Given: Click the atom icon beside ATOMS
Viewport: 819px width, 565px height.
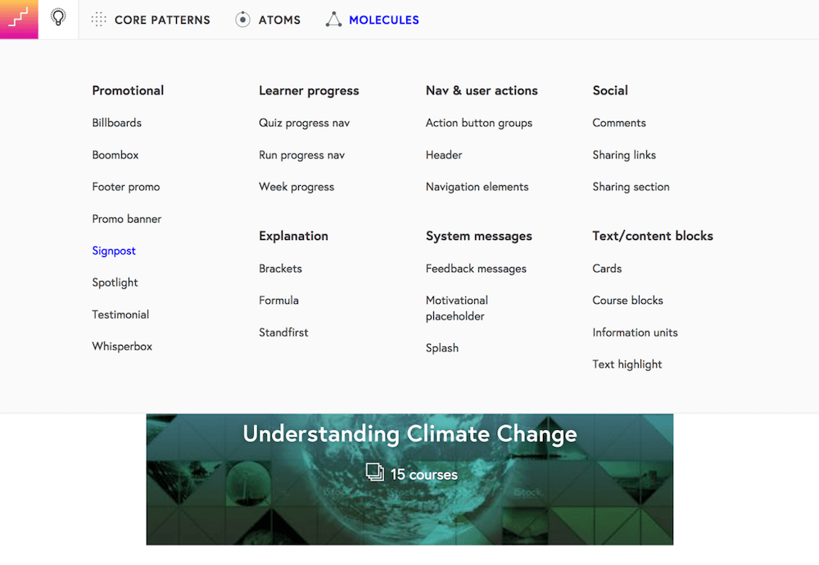Looking at the screenshot, I should click(242, 19).
